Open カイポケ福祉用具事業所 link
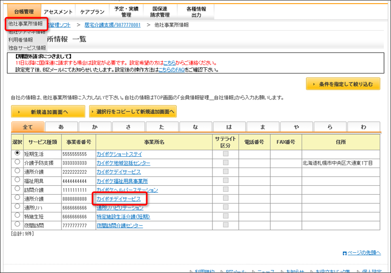 click(122, 181)
